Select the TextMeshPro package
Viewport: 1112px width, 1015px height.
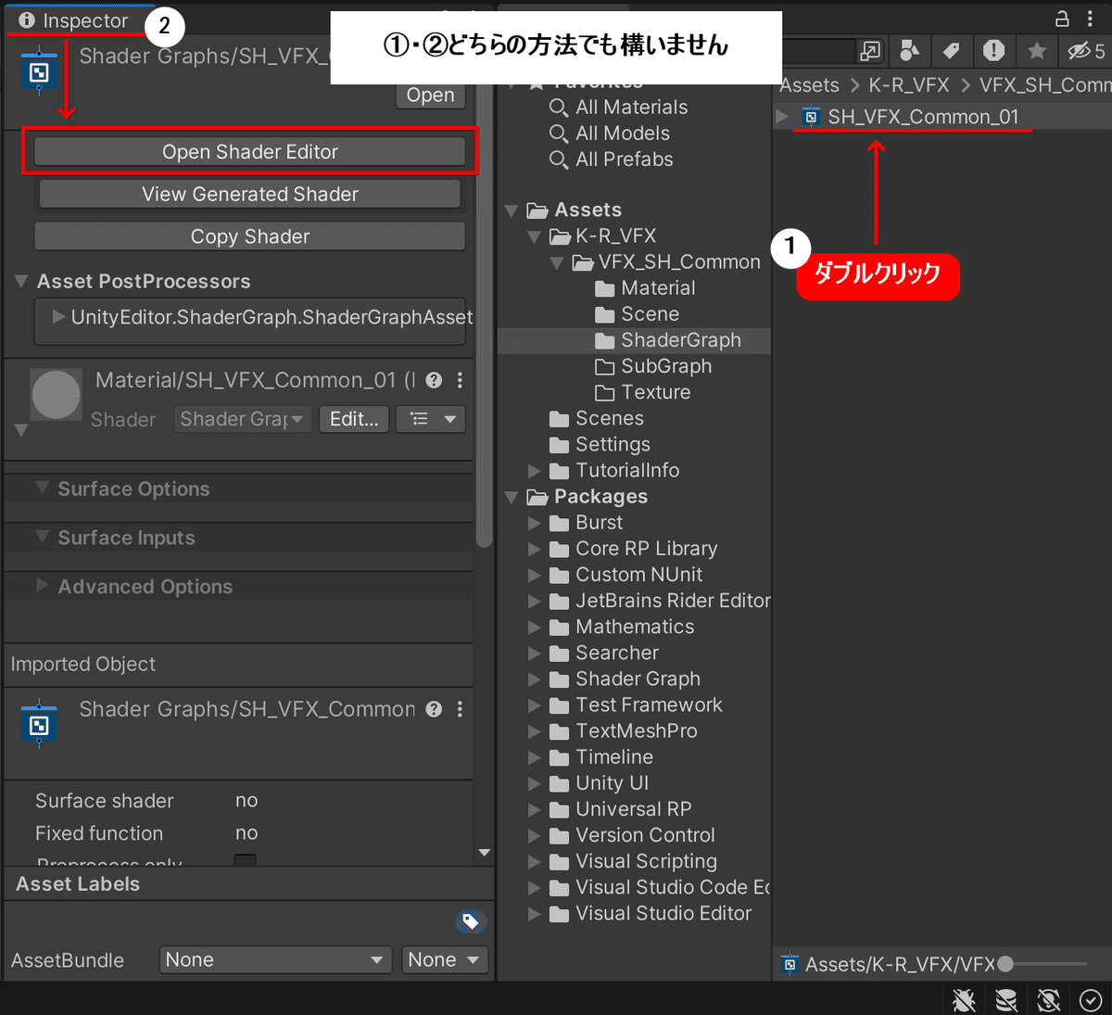click(x=636, y=731)
